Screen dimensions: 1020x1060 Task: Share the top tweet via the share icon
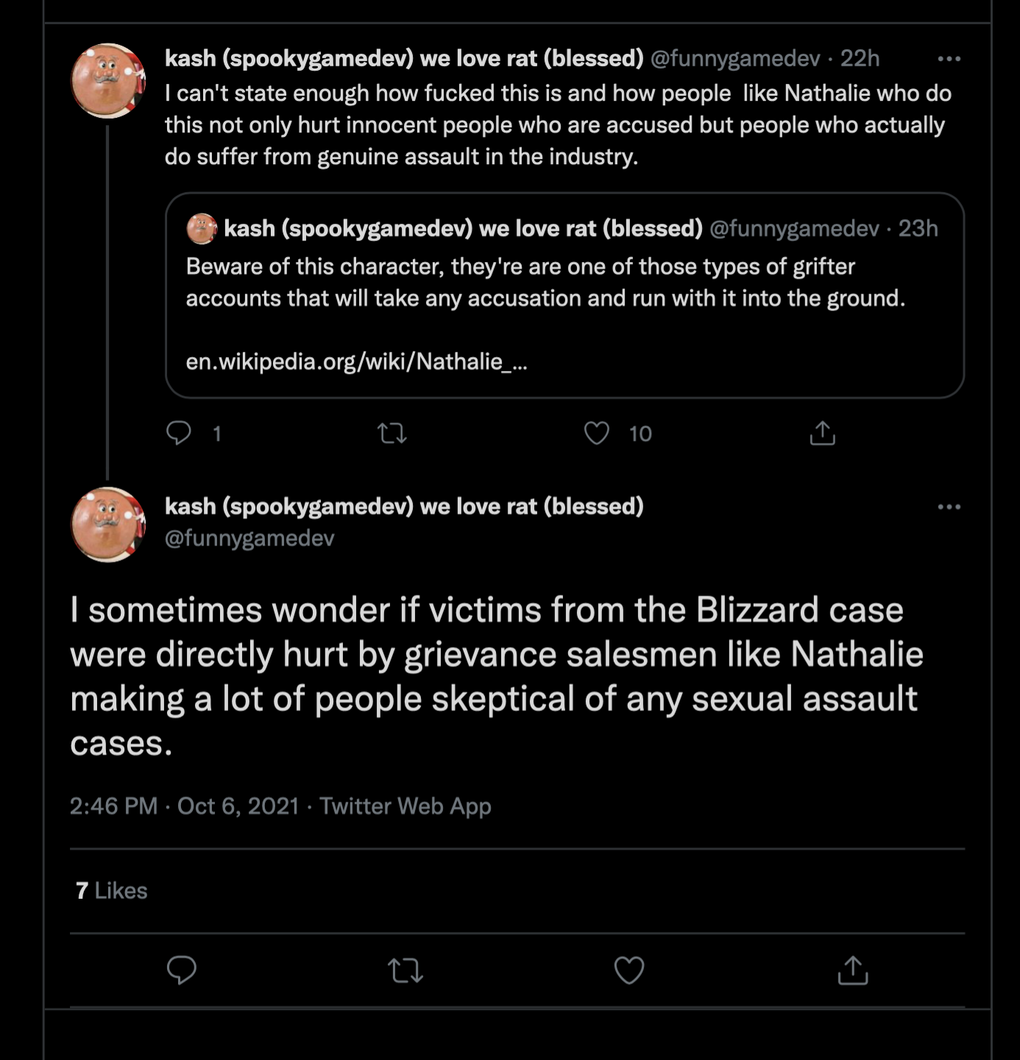[x=822, y=433]
